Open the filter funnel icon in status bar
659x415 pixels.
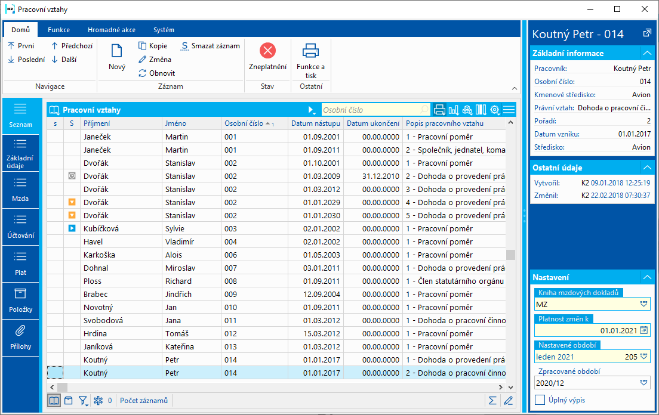click(83, 401)
